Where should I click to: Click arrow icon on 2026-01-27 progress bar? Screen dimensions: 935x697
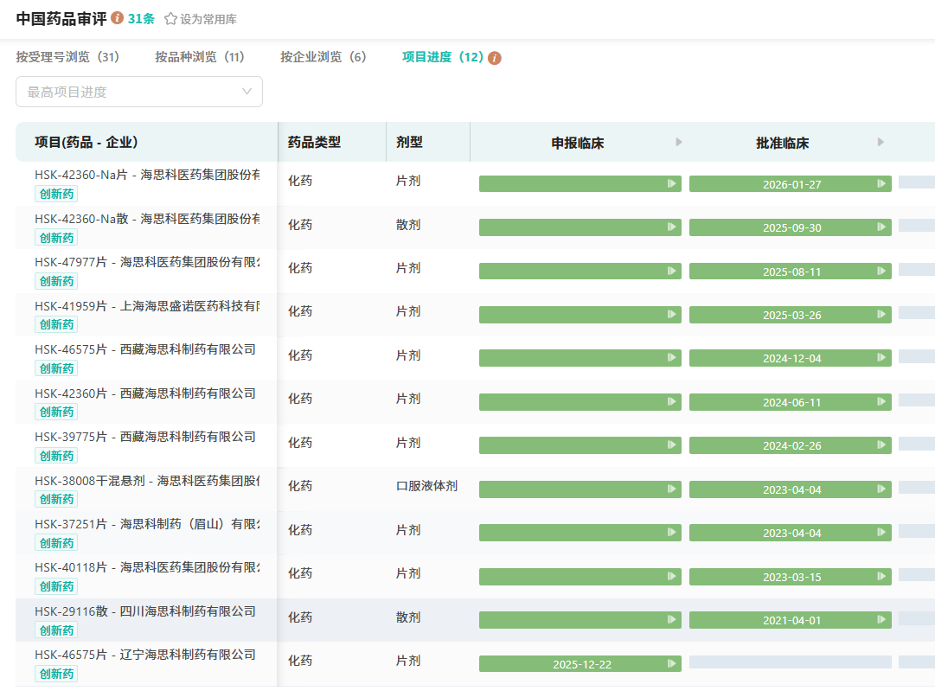click(881, 183)
